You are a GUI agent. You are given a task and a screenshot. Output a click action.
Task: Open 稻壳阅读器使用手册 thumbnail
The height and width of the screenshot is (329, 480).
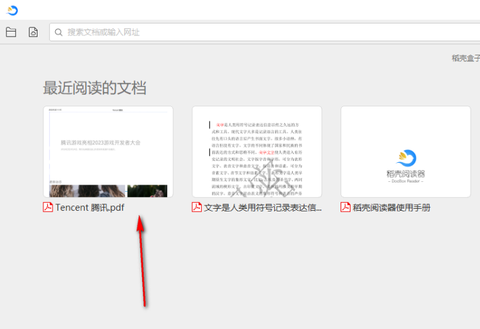(x=406, y=152)
